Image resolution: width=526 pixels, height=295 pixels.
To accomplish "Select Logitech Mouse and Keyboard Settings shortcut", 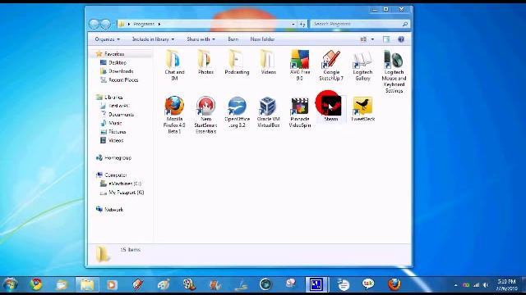I will [394, 71].
